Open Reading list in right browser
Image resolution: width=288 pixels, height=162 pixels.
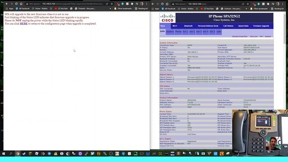277,9
